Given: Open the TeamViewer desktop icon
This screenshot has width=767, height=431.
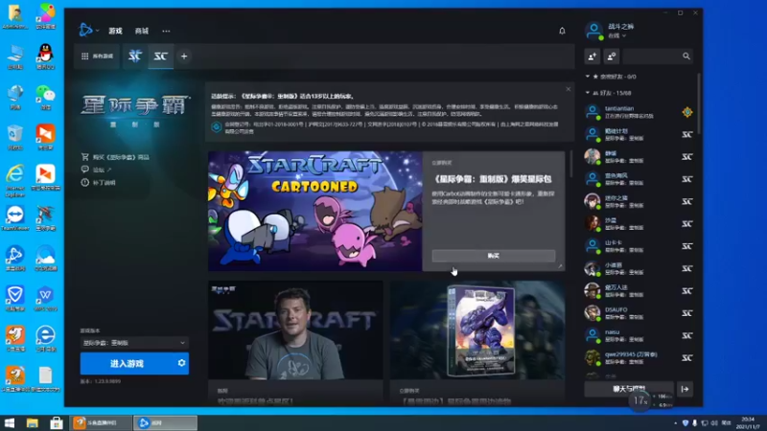Looking at the screenshot, I should pyautogui.click(x=15, y=218).
